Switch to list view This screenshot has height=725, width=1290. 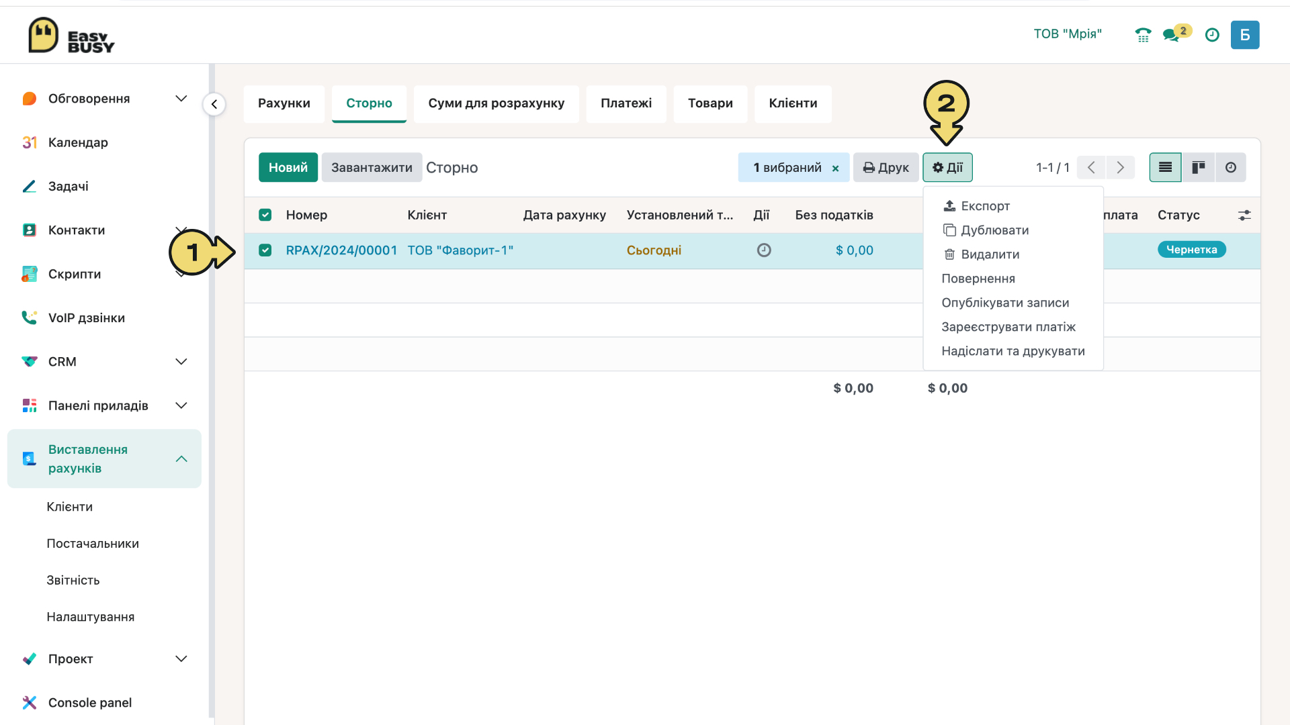tap(1165, 167)
